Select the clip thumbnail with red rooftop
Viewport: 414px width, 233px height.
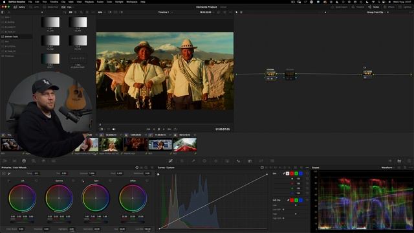[185, 144]
